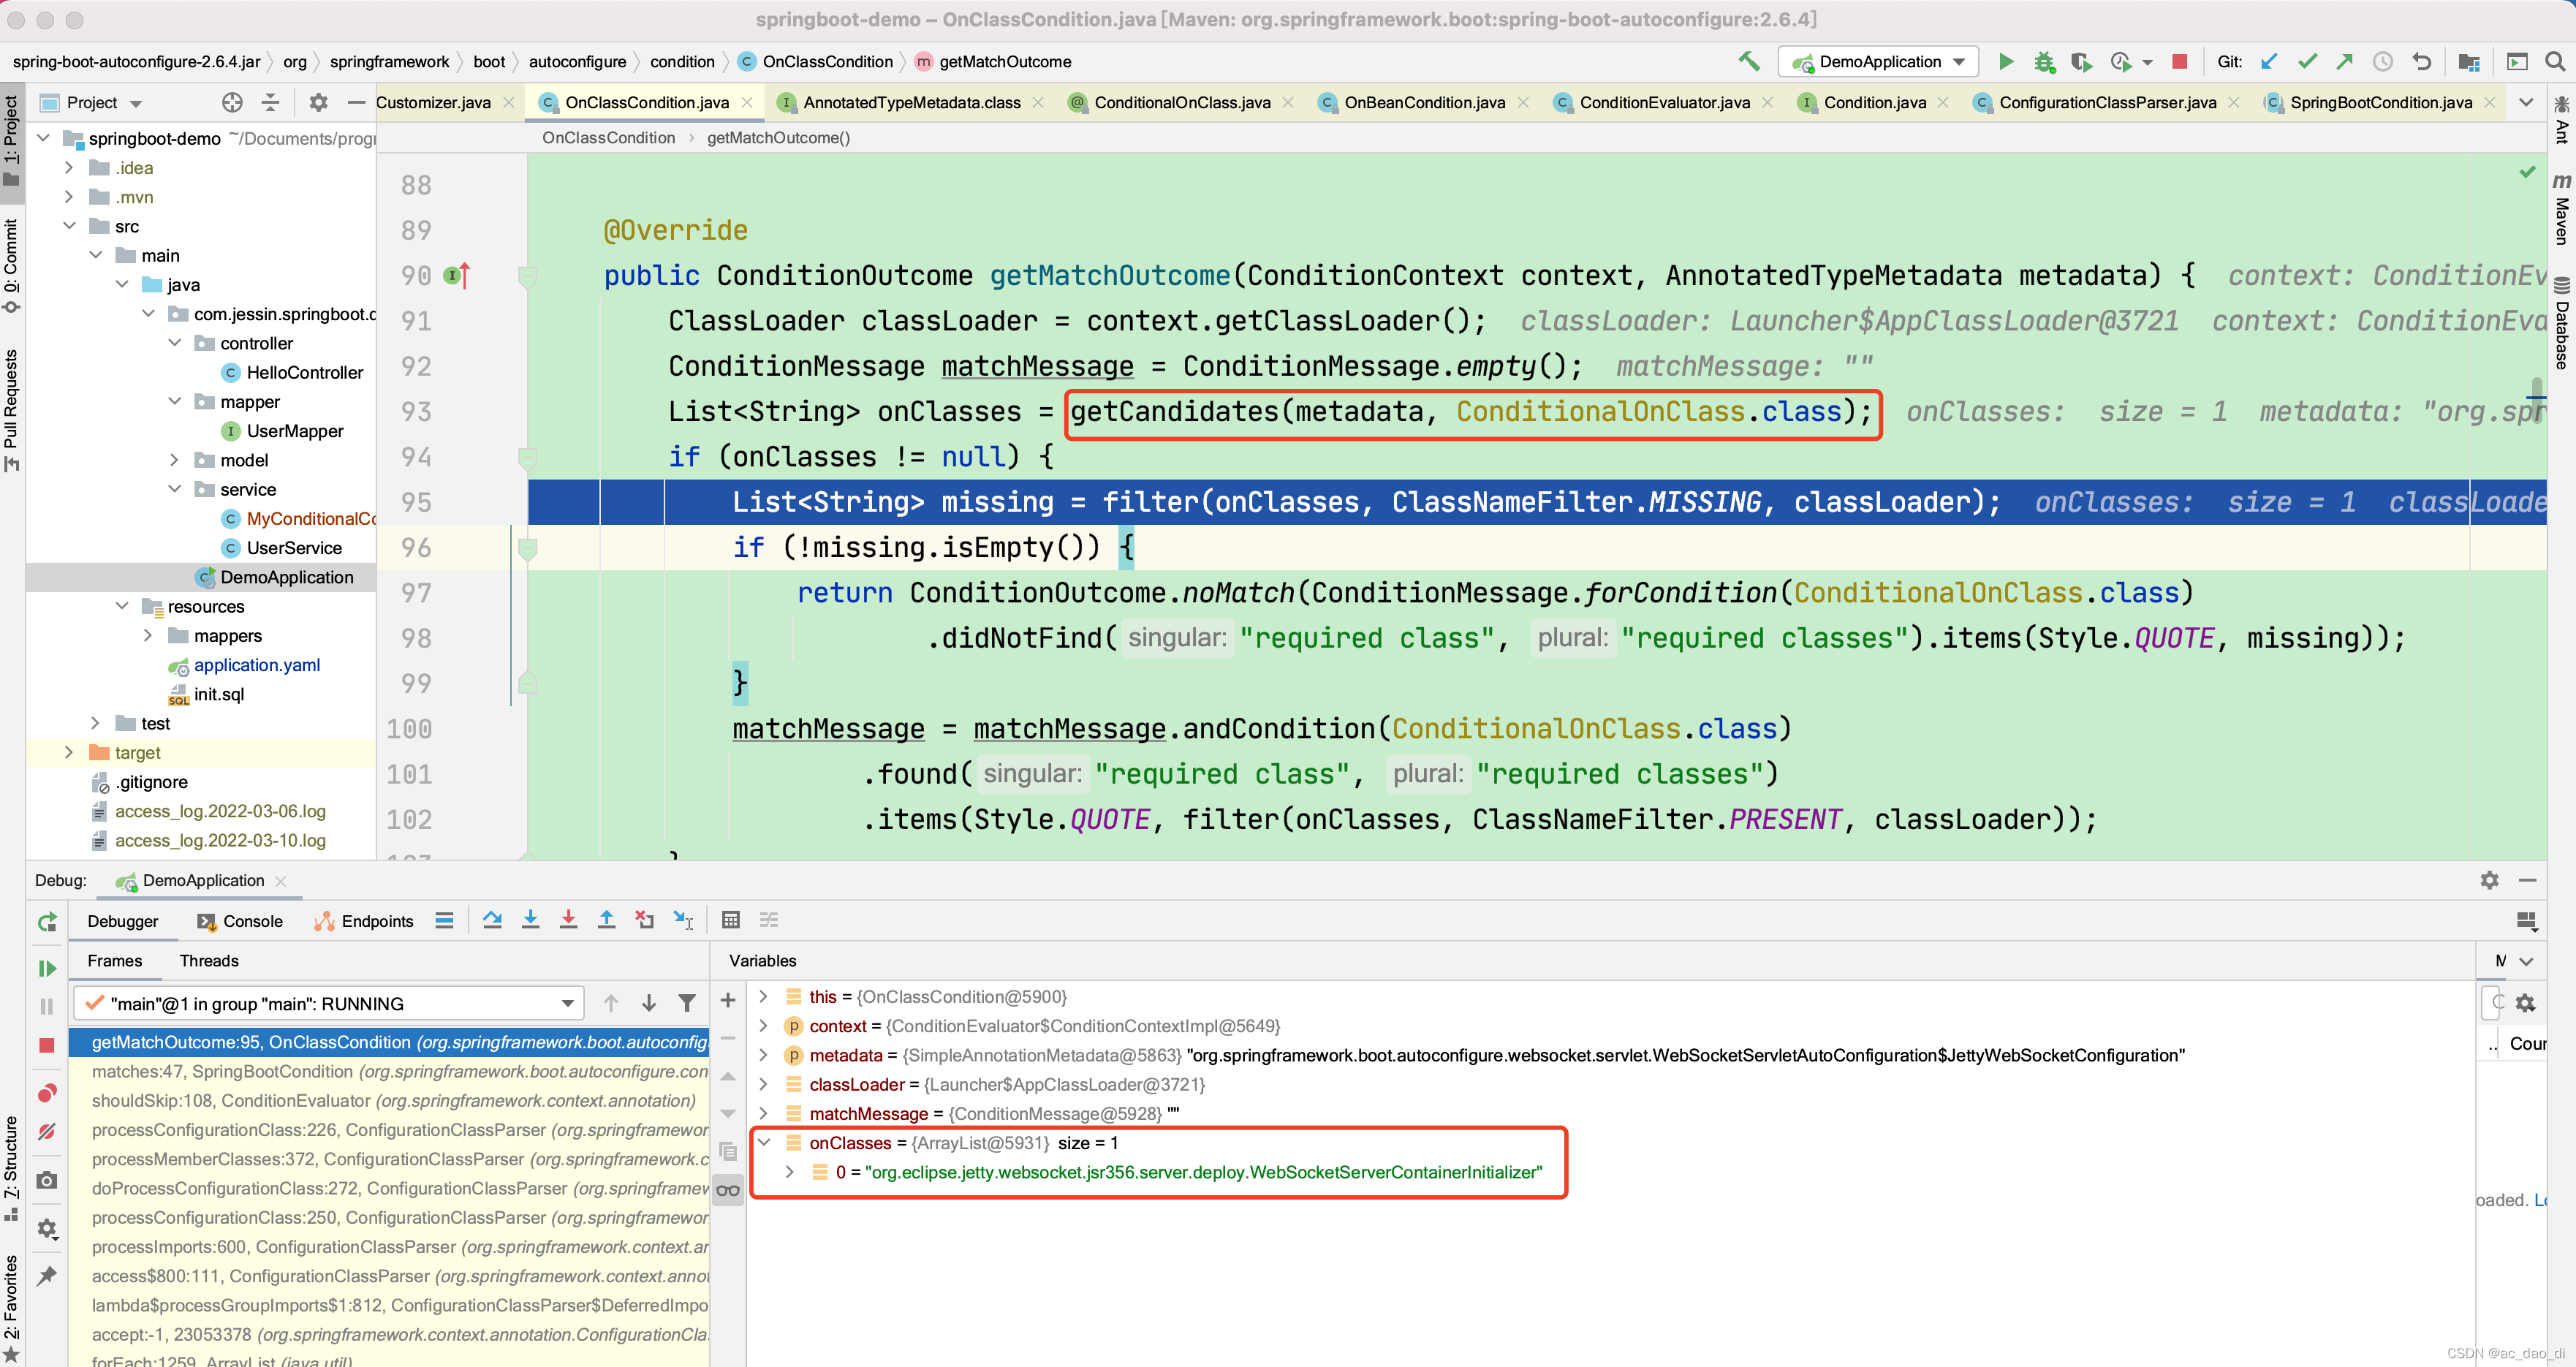This screenshot has width=2576, height=1367.
Task: Click Rerun DemoApplication icon in debug panel
Action: pos(47,922)
